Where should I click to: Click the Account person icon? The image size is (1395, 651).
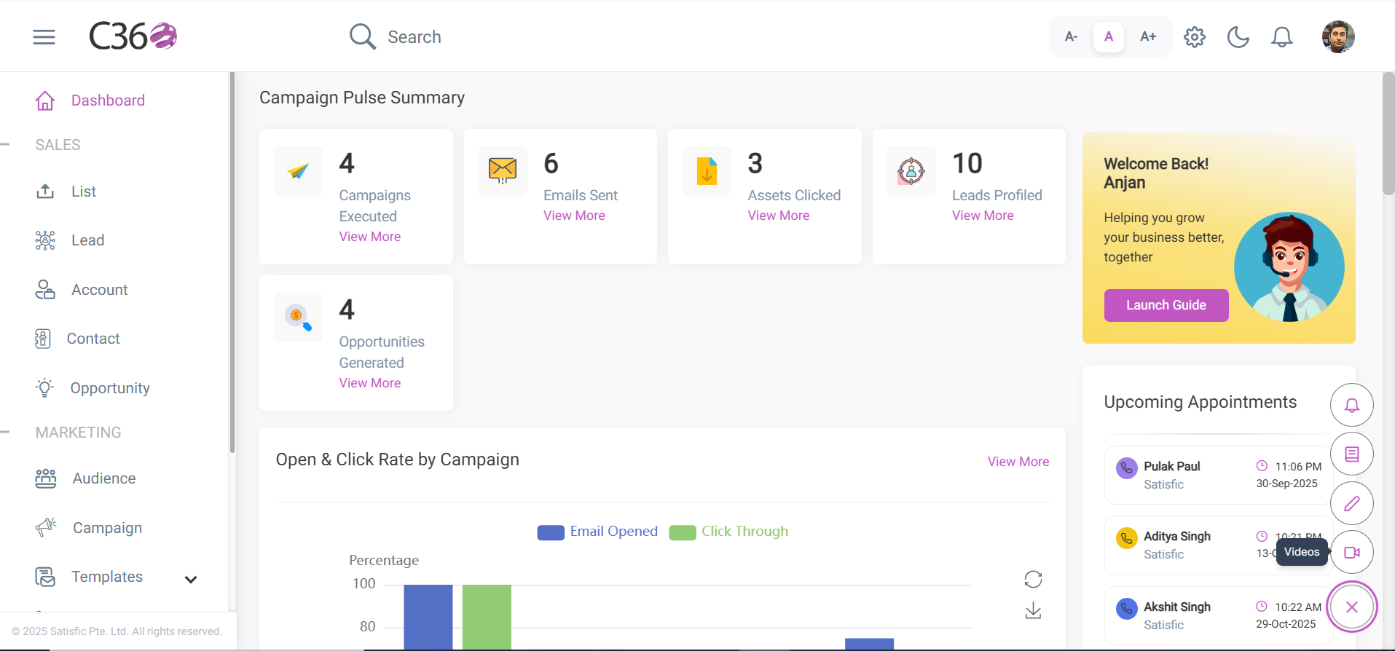tap(45, 290)
